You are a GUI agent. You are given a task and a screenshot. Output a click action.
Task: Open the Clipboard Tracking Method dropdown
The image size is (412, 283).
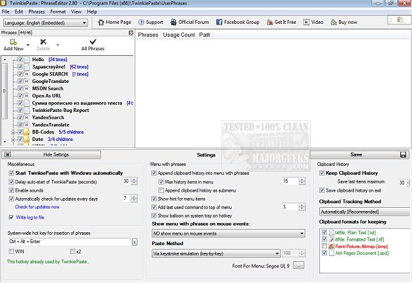click(x=365, y=212)
